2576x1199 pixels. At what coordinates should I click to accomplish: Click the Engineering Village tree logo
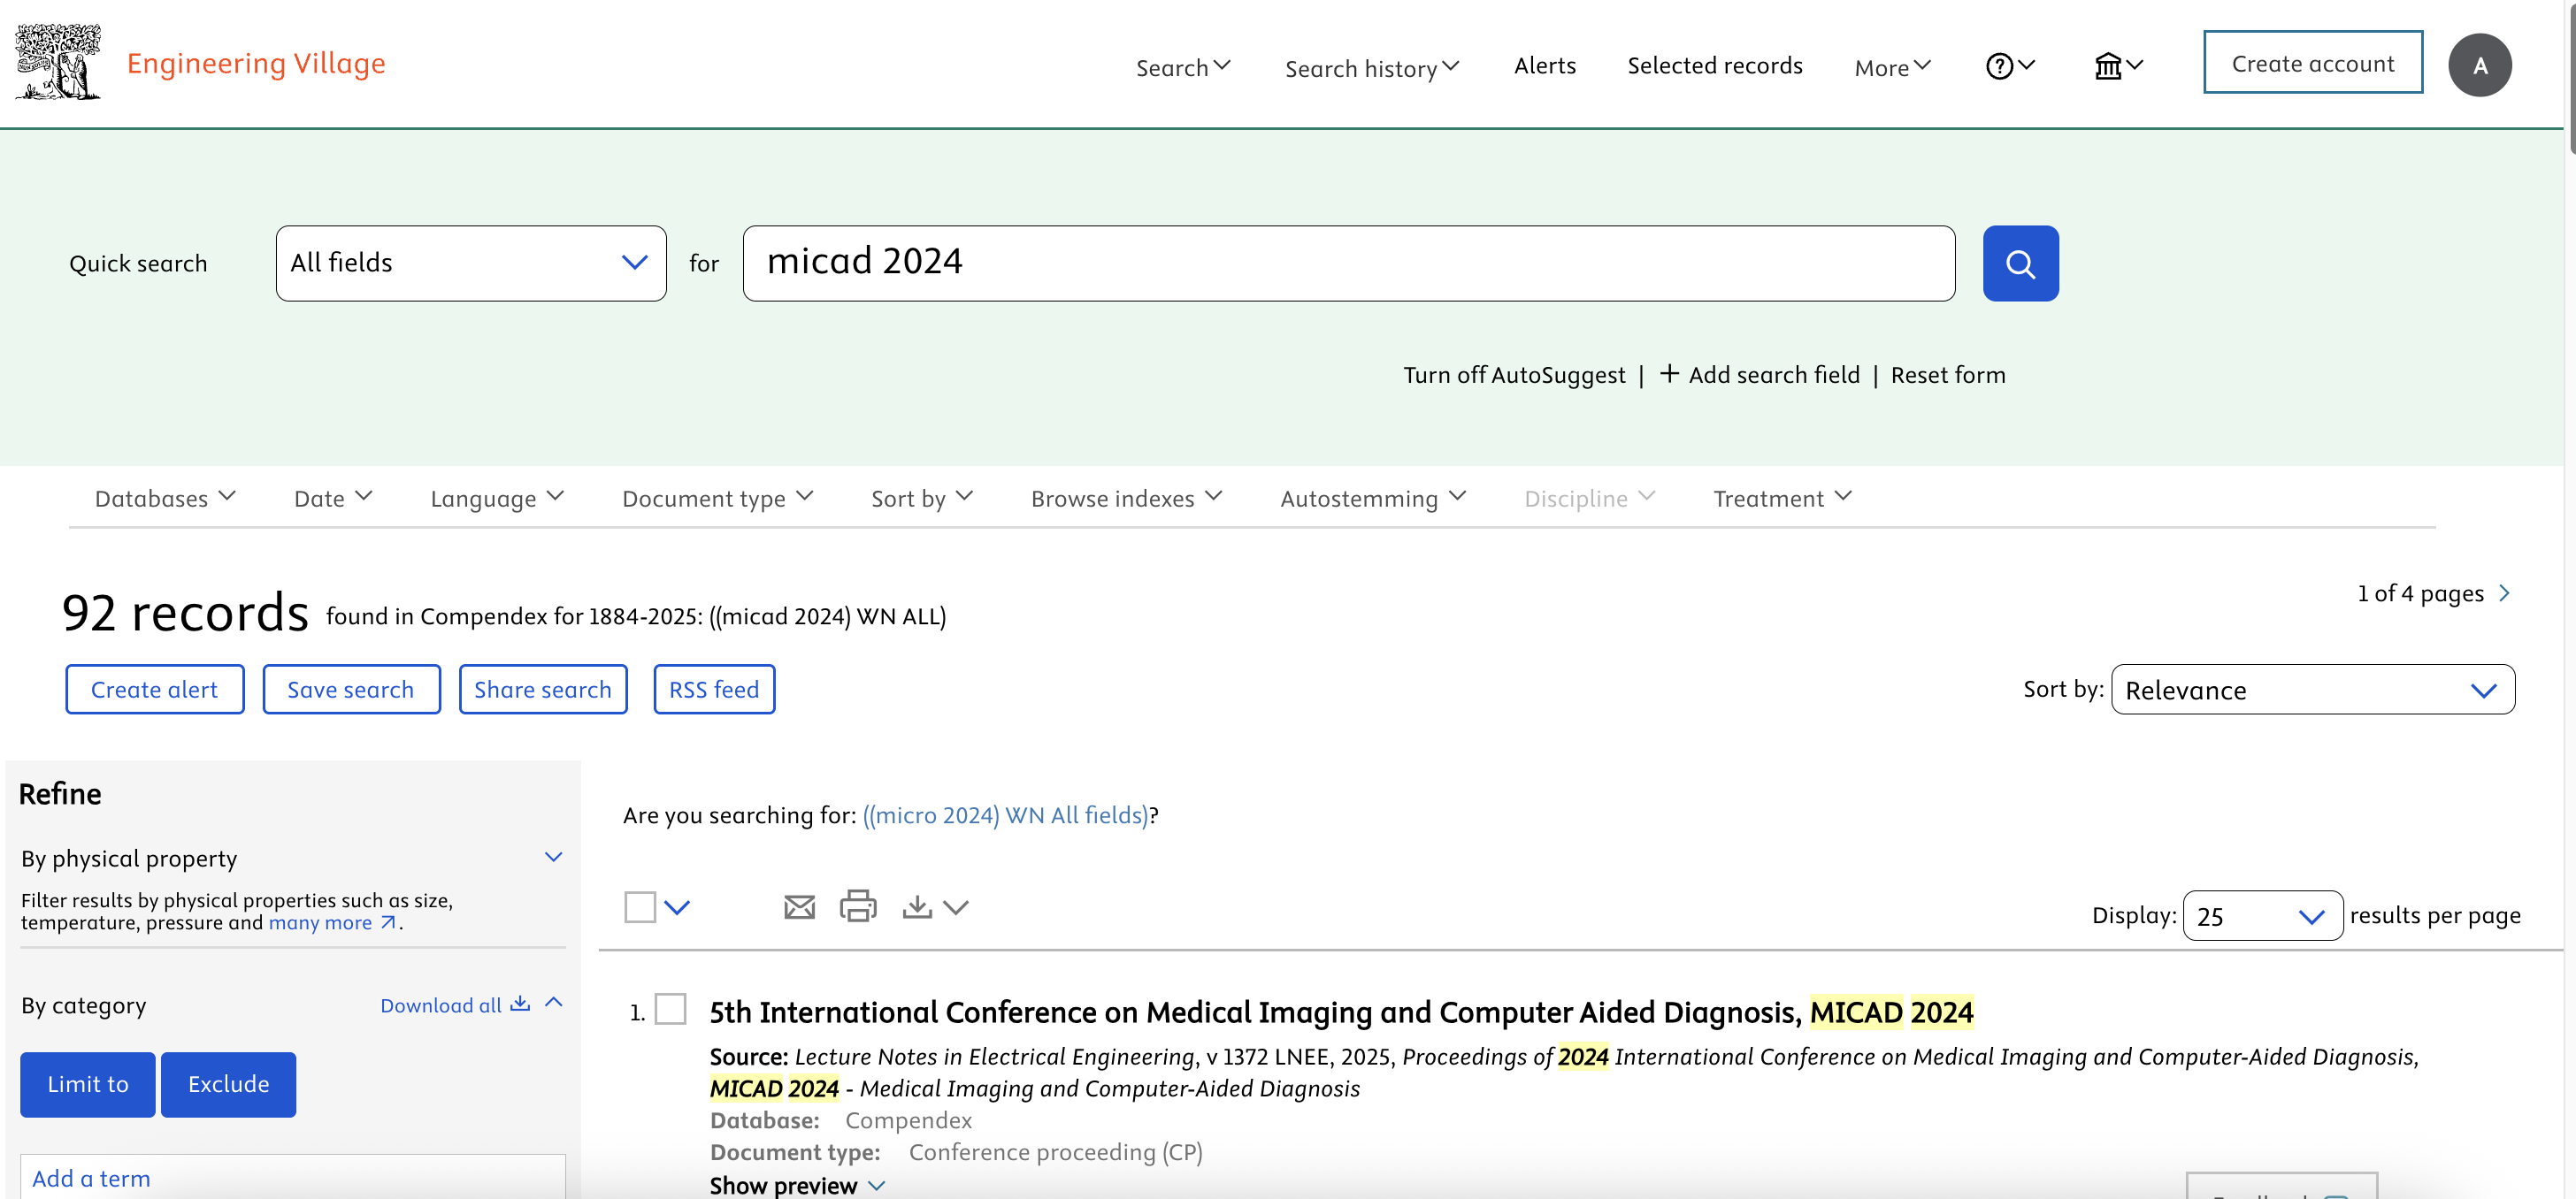pyautogui.click(x=58, y=63)
